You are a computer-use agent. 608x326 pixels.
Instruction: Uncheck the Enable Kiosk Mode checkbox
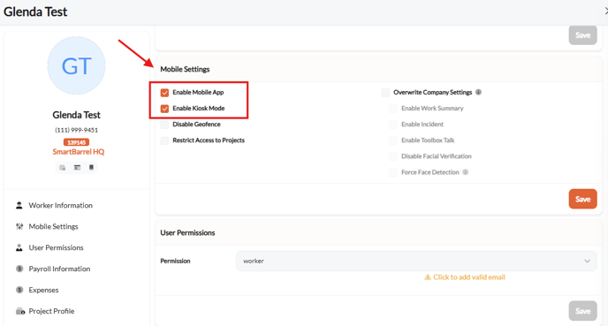click(164, 109)
